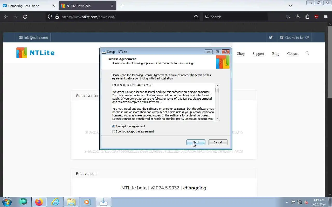Open the Firefox Pocket save icon
The height and width of the screenshot is (207, 332).
[288, 17]
